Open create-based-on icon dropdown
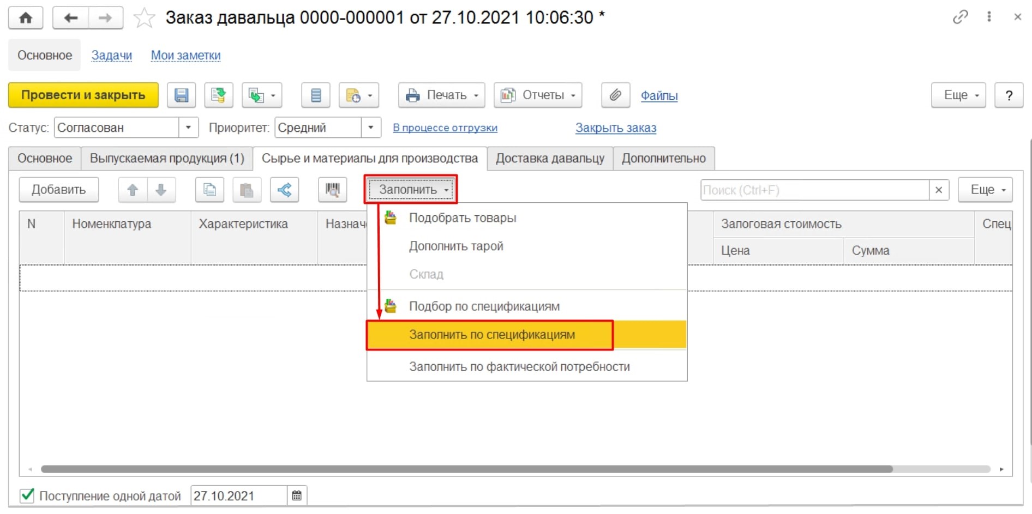 point(262,95)
